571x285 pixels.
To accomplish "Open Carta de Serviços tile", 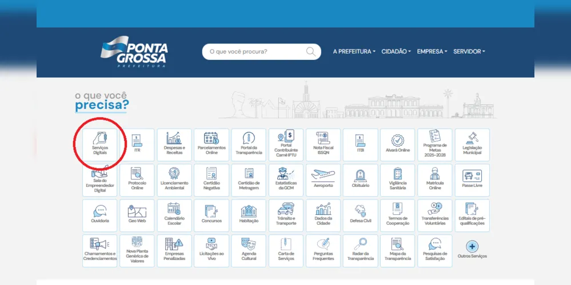I will 286,250.
